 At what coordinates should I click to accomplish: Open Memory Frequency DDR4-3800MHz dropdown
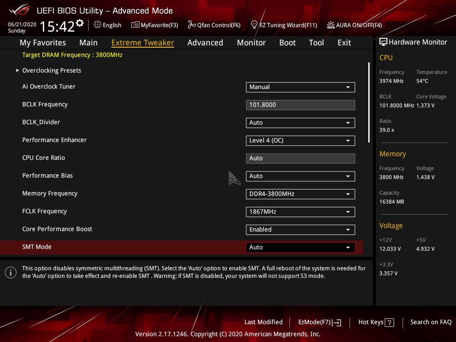coord(301,194)
